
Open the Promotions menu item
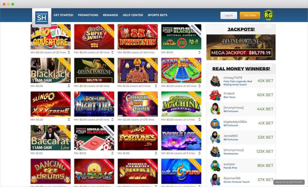pos(88,15)
